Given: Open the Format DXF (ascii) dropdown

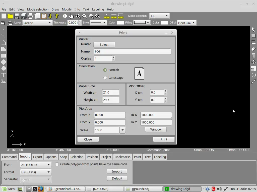Looking at the screenshot, I should (x=36, y=172).
